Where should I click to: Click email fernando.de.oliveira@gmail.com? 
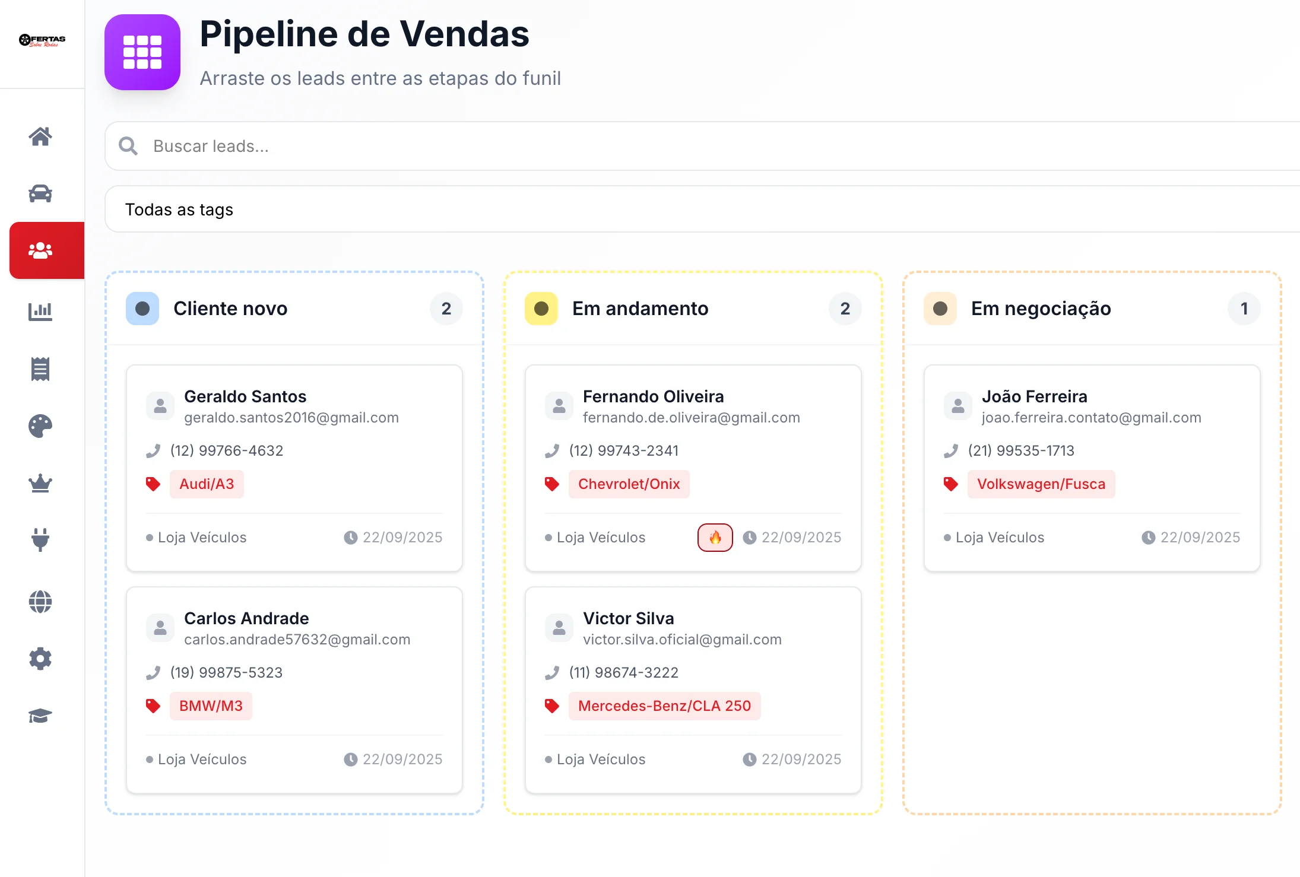click(x=691, y=418)
